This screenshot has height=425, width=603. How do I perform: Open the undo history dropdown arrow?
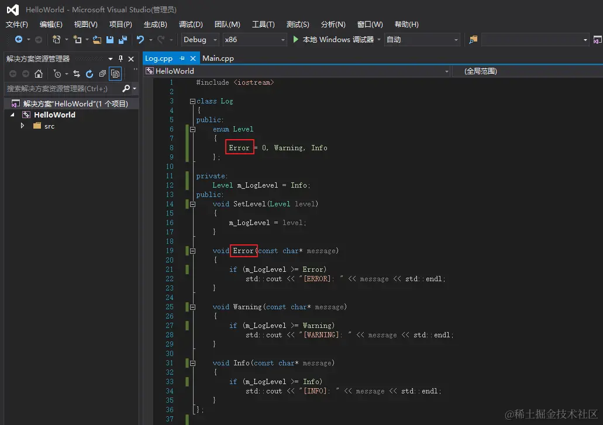point(151,40)
